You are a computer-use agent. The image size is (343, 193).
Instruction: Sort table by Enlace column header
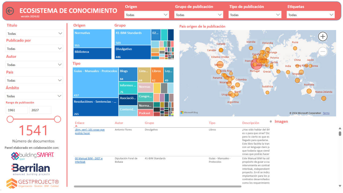pos(80,123)
